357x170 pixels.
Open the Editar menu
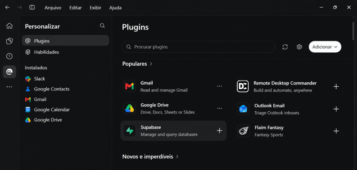coord(76,8)
